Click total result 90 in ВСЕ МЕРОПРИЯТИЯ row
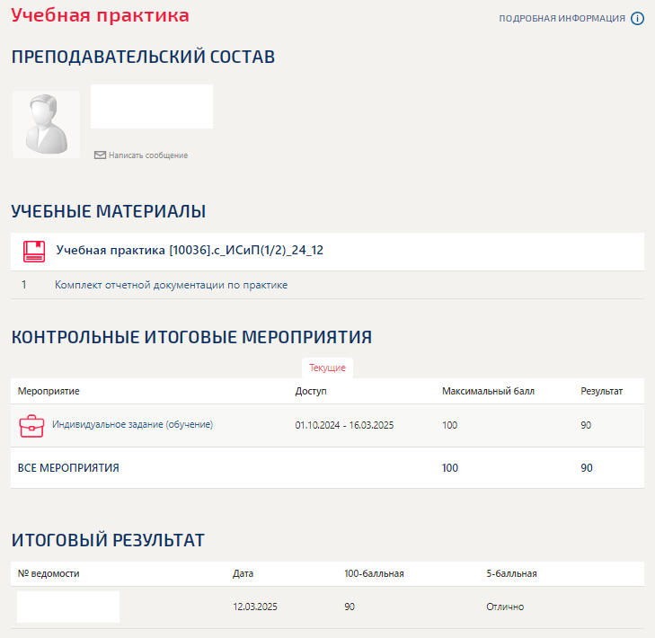The height and width of the screenshot is (638, 655). tap(587, 468)
